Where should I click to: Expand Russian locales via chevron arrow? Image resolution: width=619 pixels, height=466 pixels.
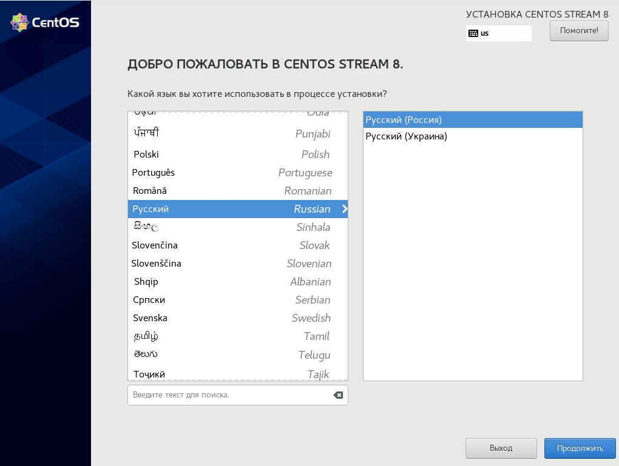tap(345, 209)
